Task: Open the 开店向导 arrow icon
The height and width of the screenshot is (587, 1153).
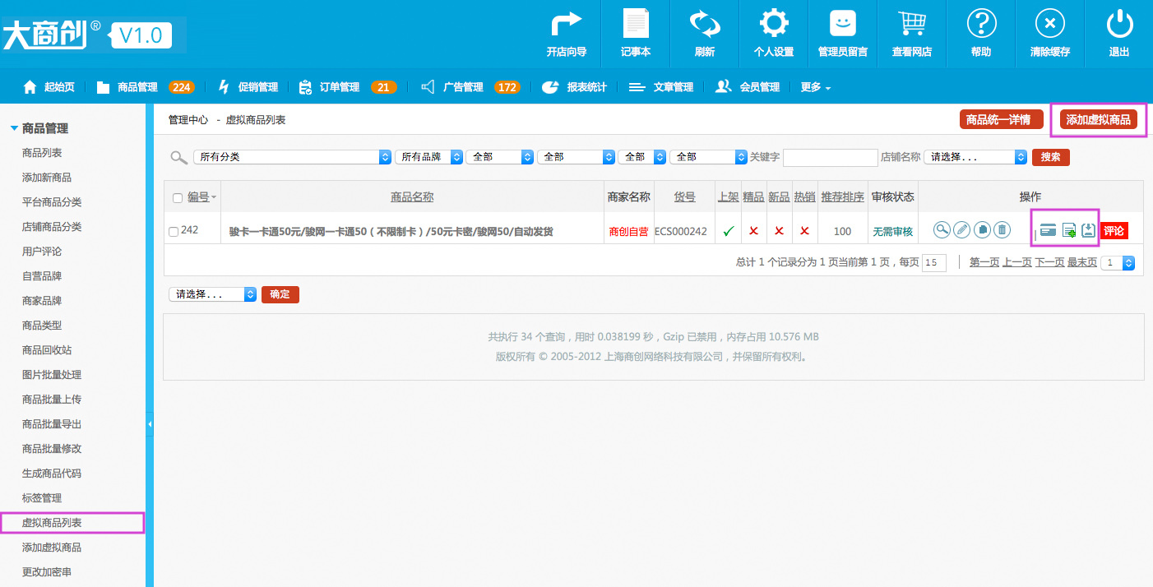Action: 567,24
